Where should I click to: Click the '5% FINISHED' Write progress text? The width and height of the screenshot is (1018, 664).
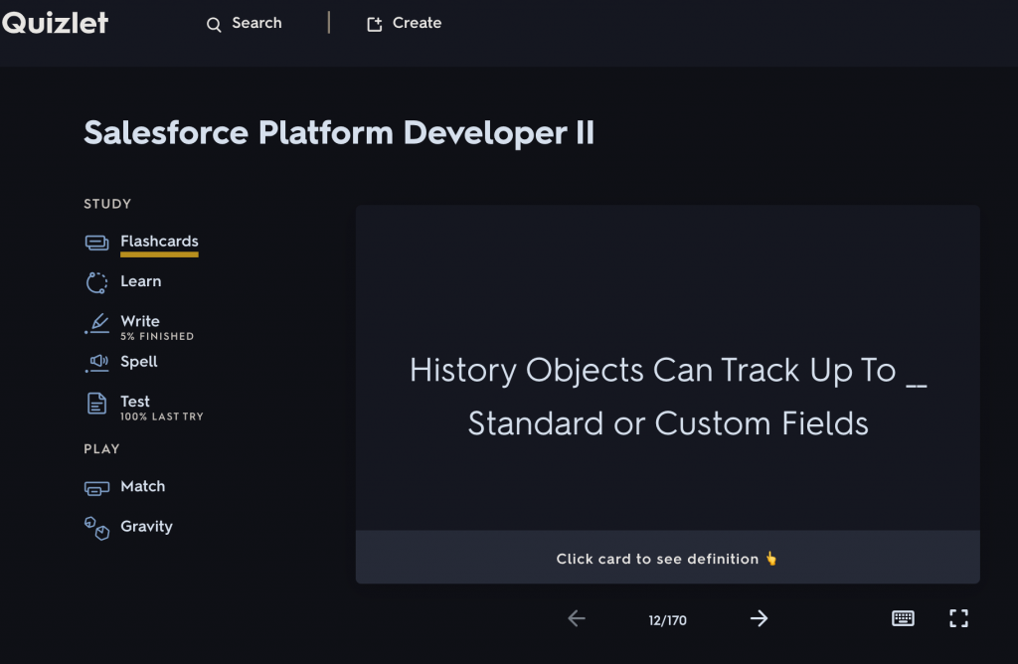pos(157,336)
